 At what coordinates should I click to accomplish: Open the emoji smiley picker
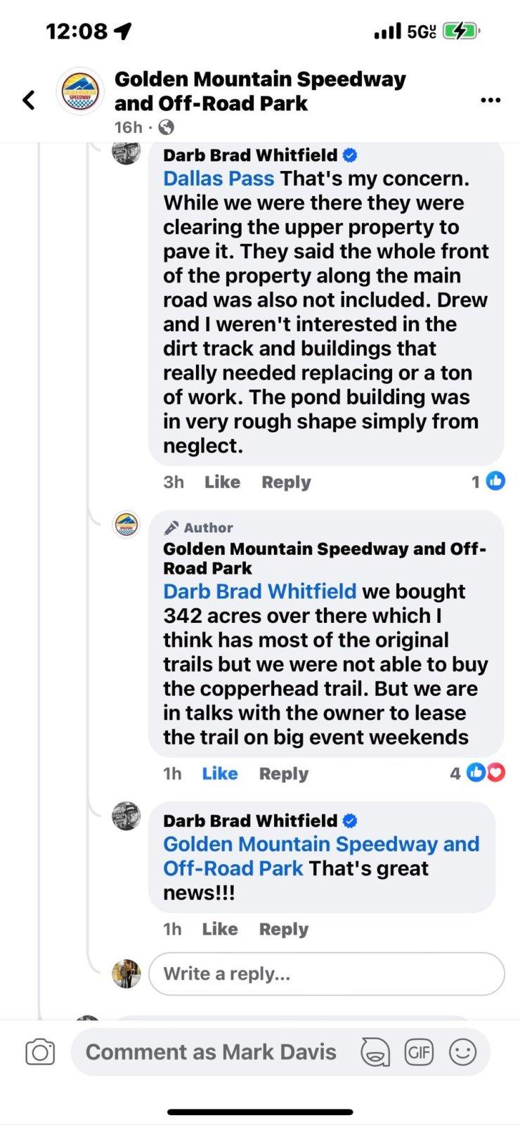click(x=462, y=1052)
